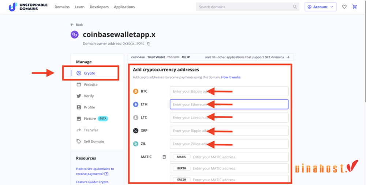Click the MyCrypto logo
Screen dimensions: 366x185
pyautogui.click(x=173, y=57)
